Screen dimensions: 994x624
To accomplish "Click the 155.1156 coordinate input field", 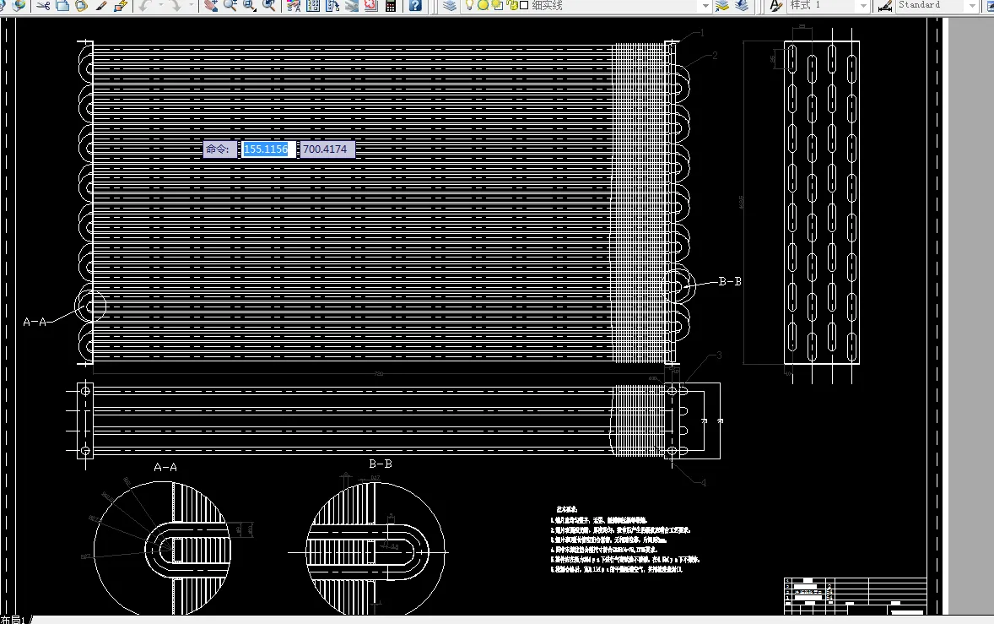I will click(x=266, y=149).
